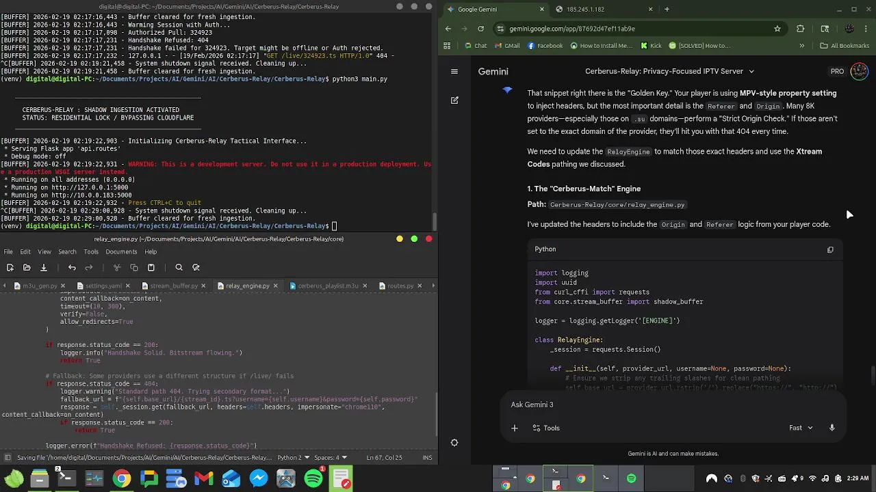Screen dimensions: 876x492
Task: Toggle INS insert mode in editor status bar
Action: tap(428, 458)
